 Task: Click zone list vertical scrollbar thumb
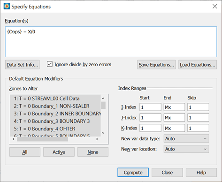click(103, 105)
